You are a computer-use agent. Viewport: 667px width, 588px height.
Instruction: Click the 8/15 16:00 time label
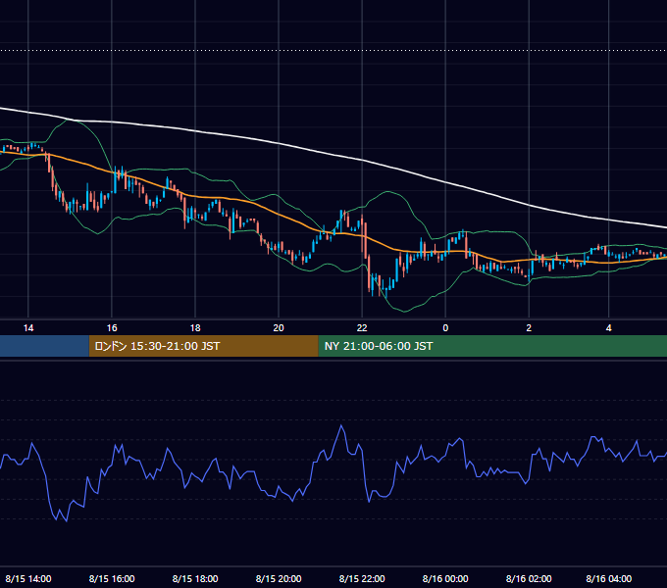[112, 578]
